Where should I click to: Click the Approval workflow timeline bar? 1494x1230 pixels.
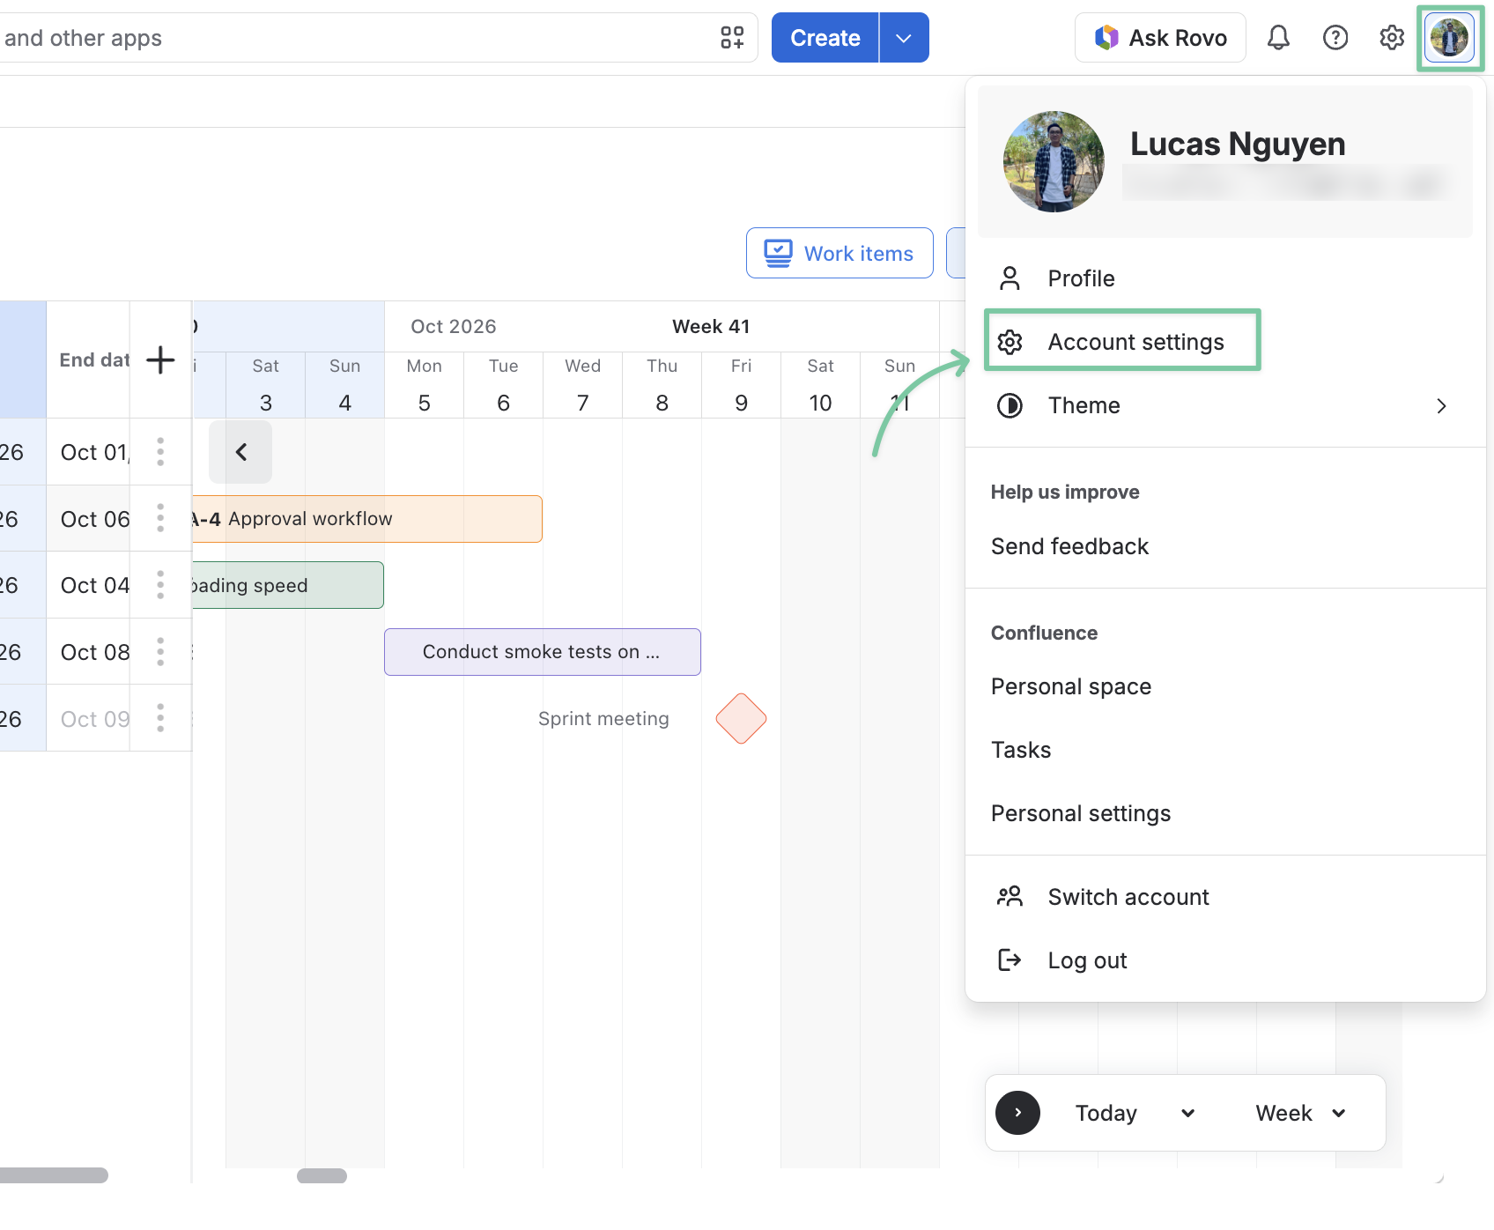366,519
